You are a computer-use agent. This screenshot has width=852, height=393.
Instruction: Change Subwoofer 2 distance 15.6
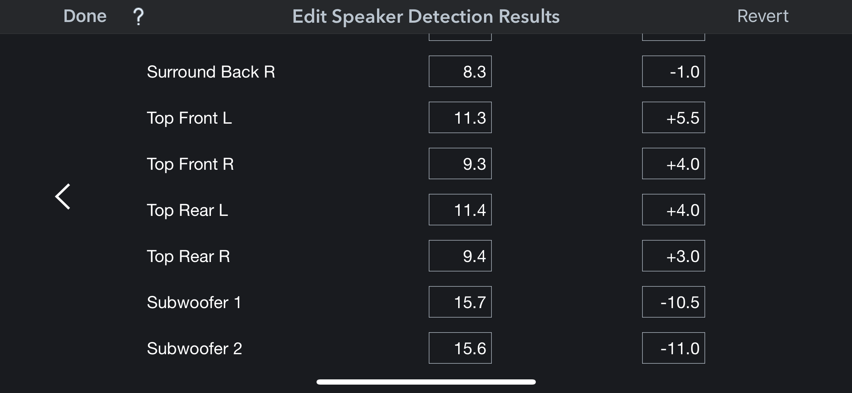tap(460, 348)
